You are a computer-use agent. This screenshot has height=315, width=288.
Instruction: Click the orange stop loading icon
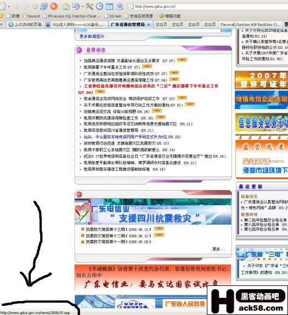(54, 7)
